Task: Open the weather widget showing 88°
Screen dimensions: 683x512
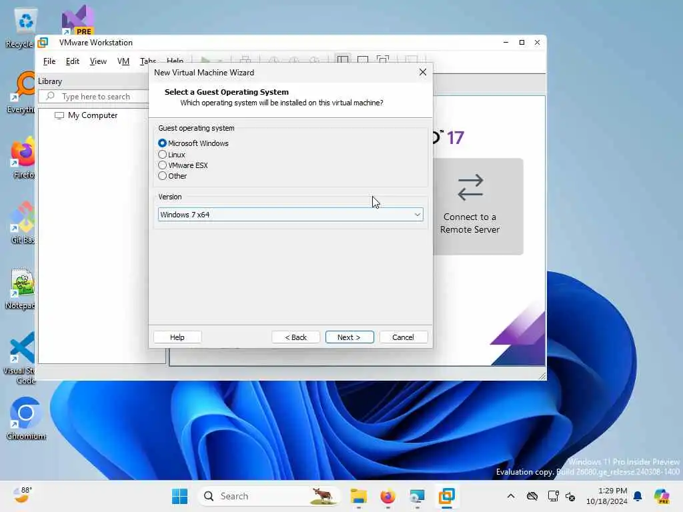Action: pos(21,495)
